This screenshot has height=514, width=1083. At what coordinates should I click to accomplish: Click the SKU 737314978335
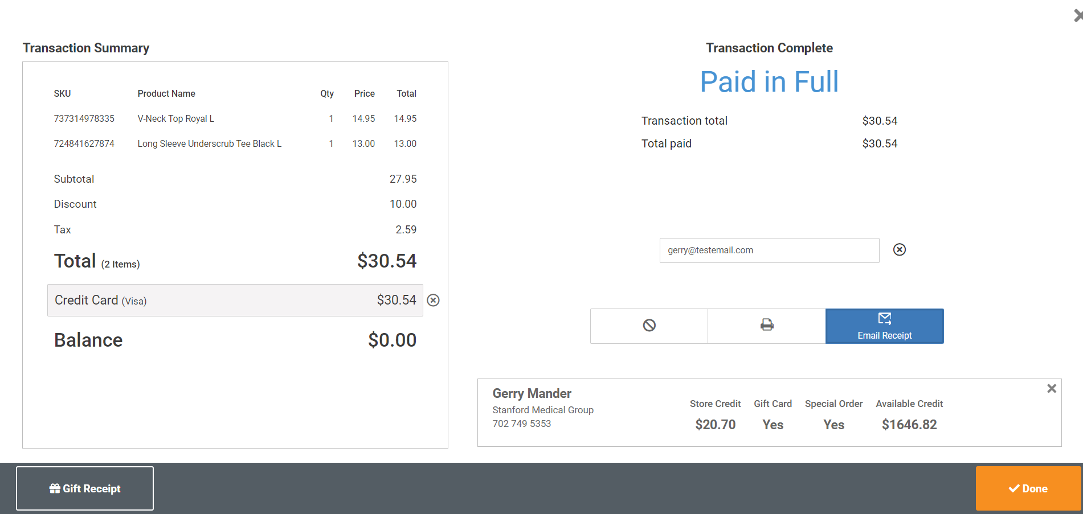(84, 119)
